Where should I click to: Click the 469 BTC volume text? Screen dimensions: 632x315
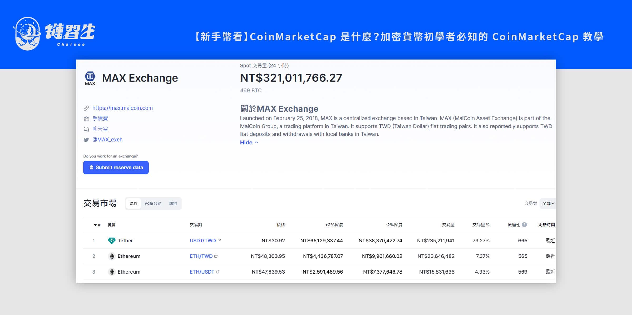click(251, 90)
